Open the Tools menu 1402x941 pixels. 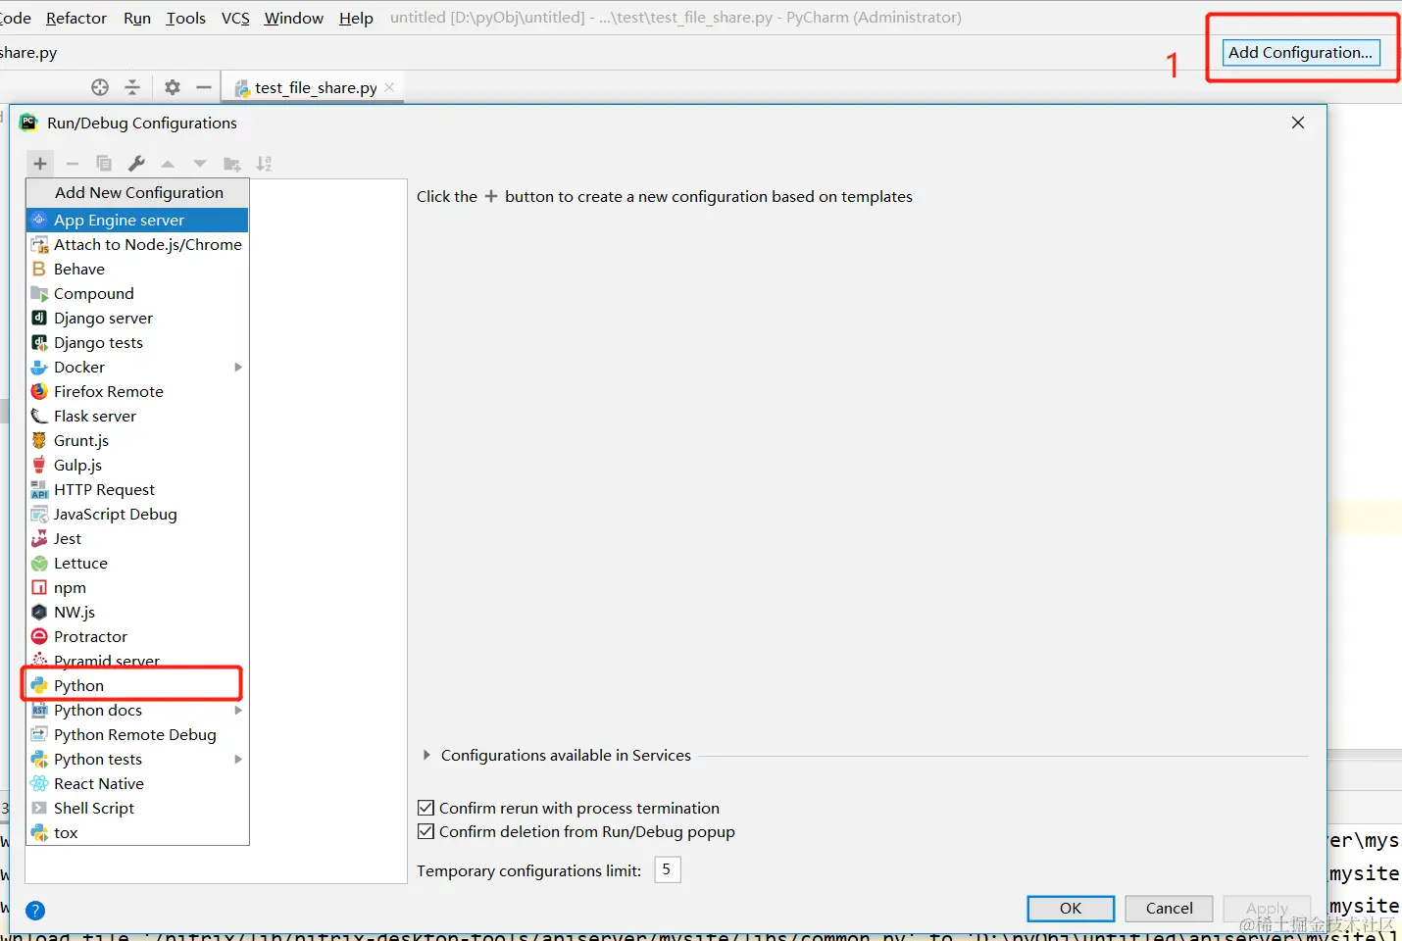[x=185, y=18]
